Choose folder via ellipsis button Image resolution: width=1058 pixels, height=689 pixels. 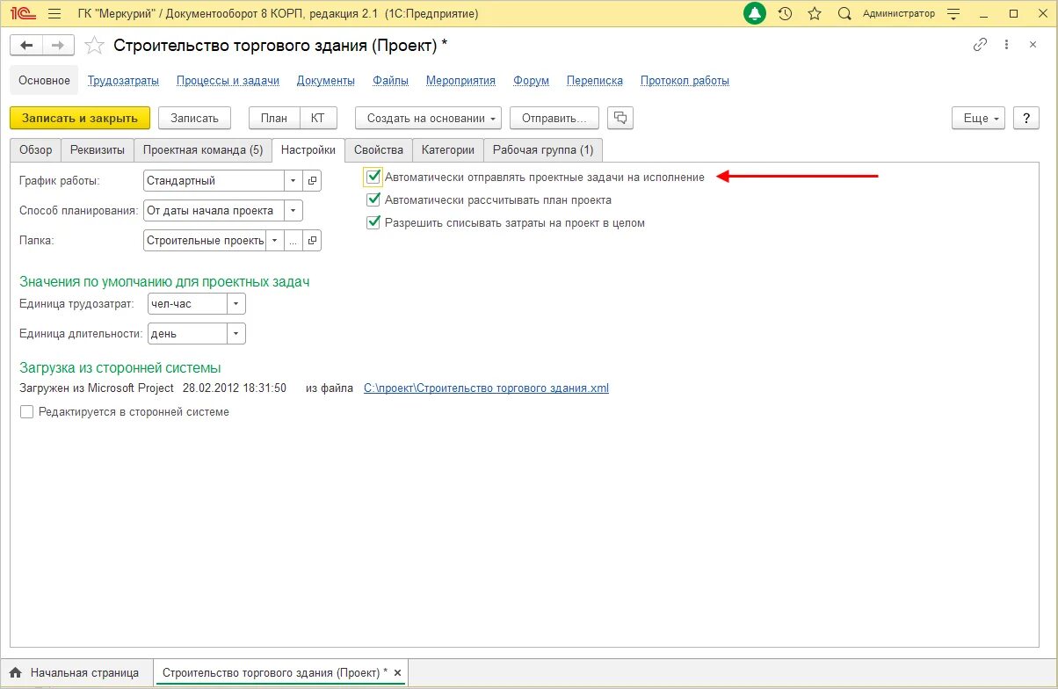point(293,240)
